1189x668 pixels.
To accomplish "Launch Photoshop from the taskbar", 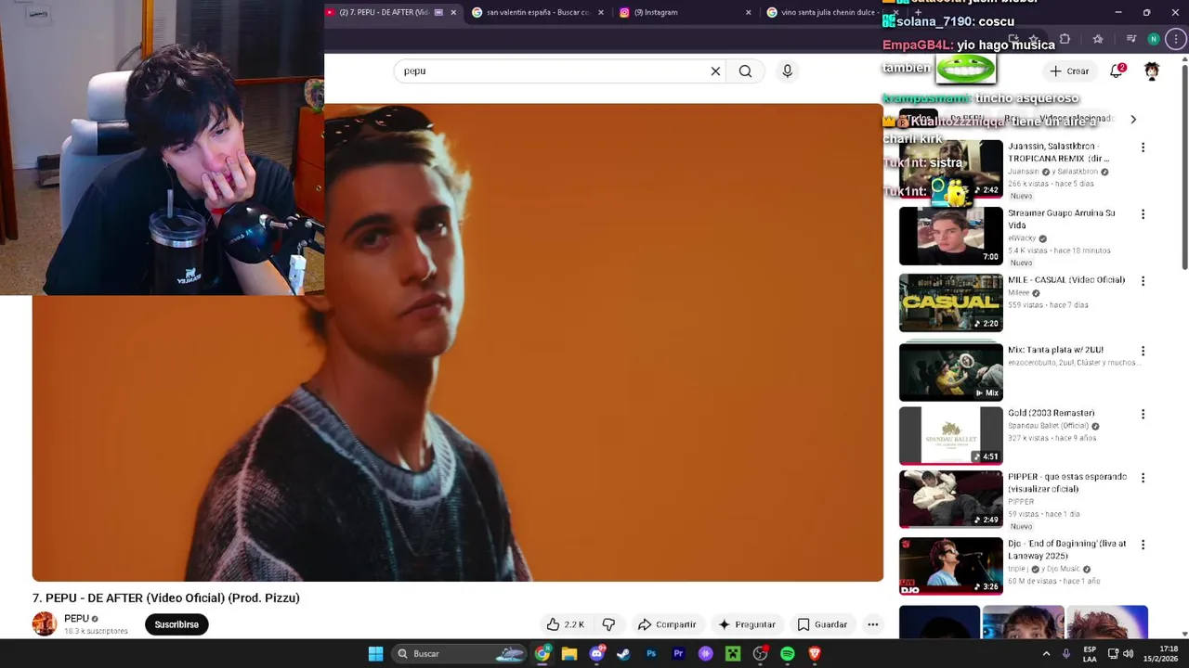I will [x=651, y=653].
